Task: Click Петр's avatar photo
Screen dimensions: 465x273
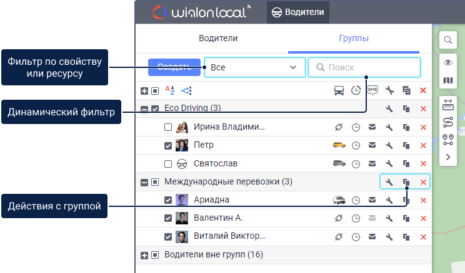Action: (x=182, y=145)
